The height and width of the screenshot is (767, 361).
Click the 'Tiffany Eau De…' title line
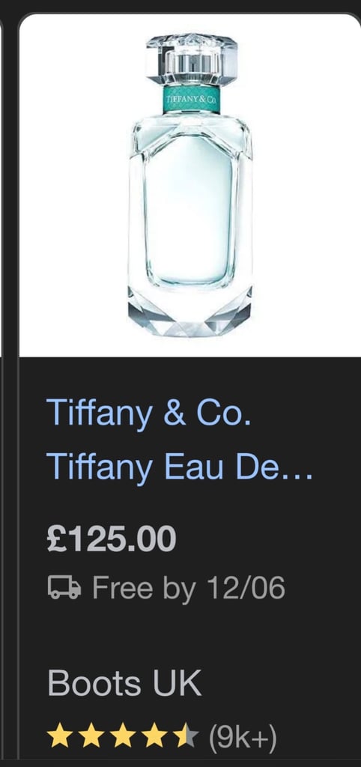(x=180, y=466)
